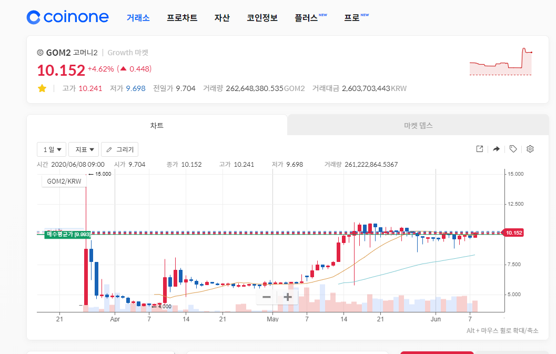The width and height of the screenshot is (556, 354).
Task: Click the 종가 10.152 chart readout
Action: coord(184,165)
